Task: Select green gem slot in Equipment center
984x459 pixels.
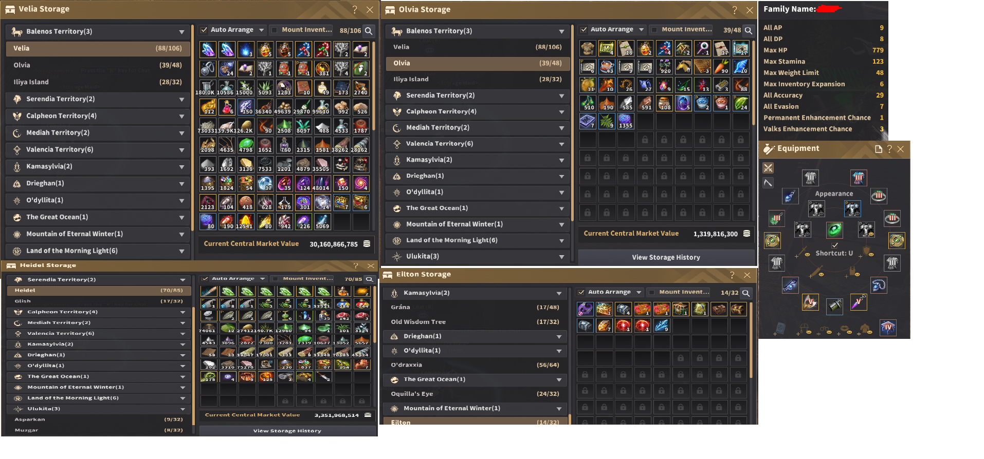Action: 834,229
